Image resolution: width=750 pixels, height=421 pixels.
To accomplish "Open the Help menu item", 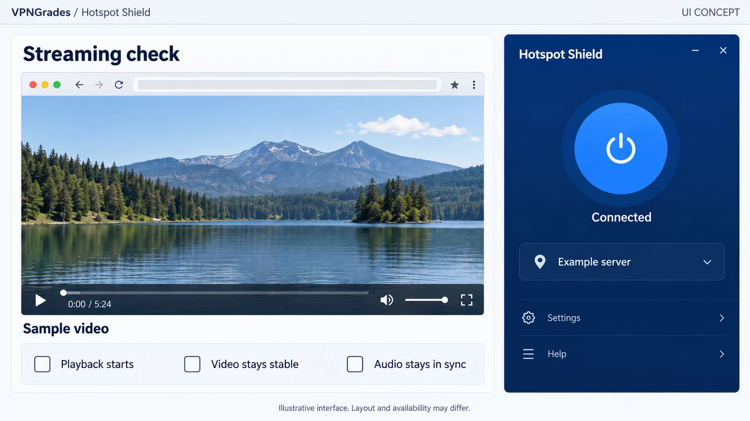I will tap(622, 354).
